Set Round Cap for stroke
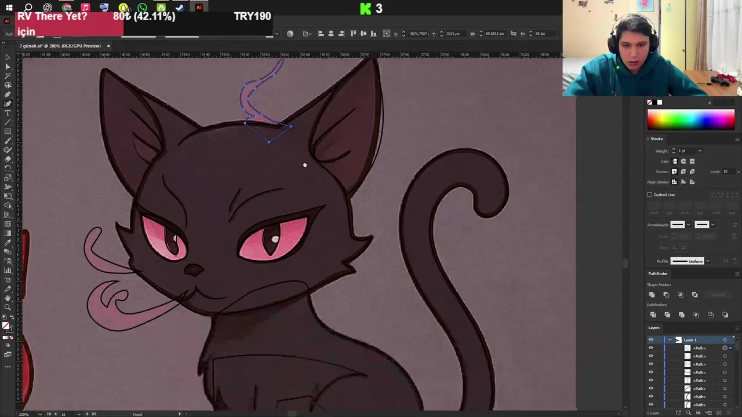 683,162
